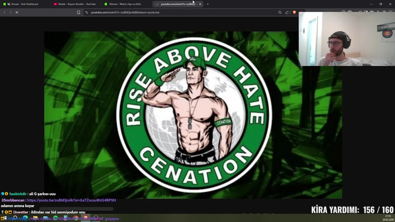Open the youtu.be link posted by 35mrbbencan
This screenshot has height=222, width=395.
coord(71,200)
